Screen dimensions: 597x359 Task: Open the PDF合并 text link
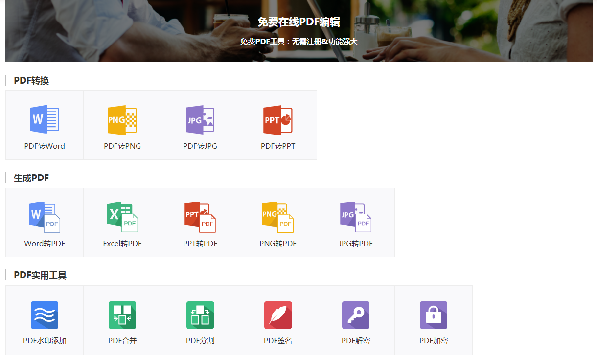[122, 340]
